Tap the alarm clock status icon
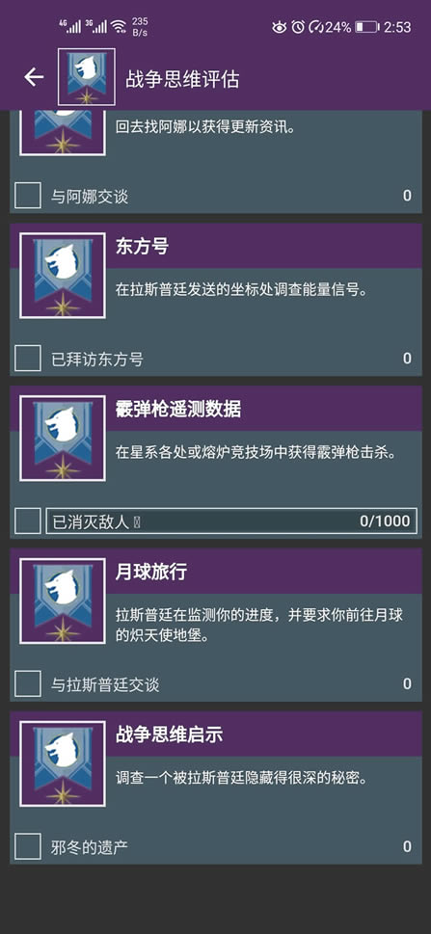This screenshot has width=431, height=934. point(298,27)
